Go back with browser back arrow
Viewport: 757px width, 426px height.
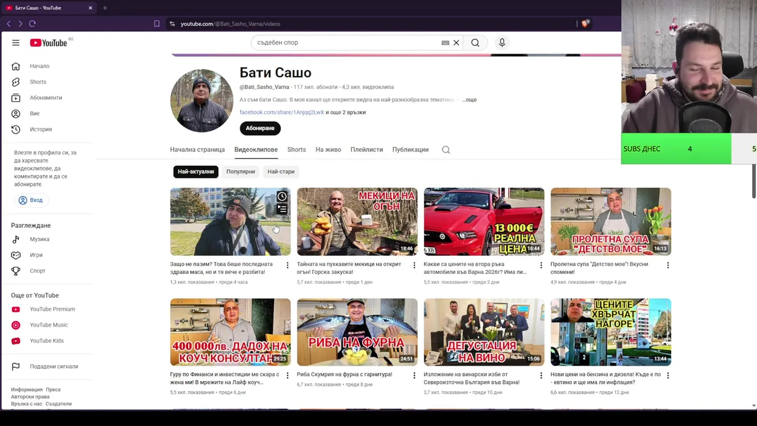coord(8,24)
